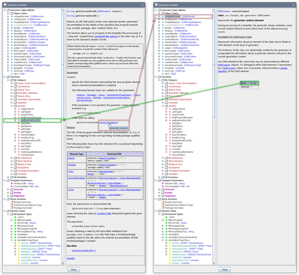
Task: Select getExternalDocURL node icon in left tree
Action: (x=18, y=121)
